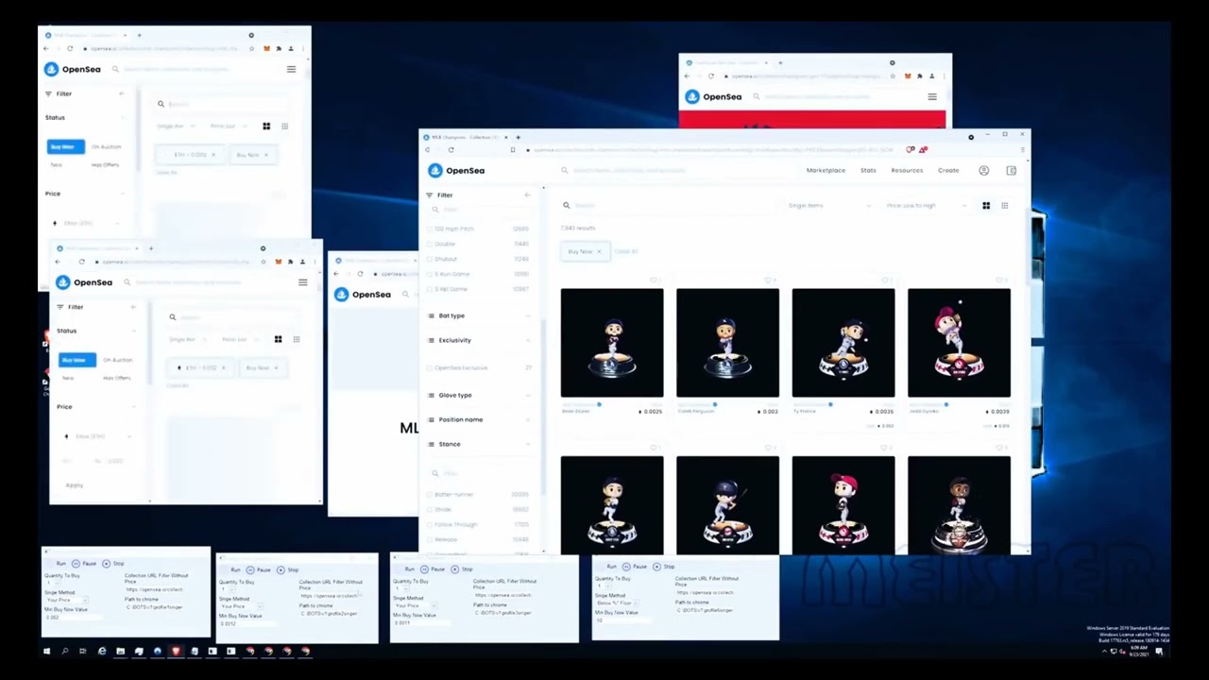Select Stop radio in Below % Floor bot
The width and height of the screenshot is (1209, 680).
(656, 567)
